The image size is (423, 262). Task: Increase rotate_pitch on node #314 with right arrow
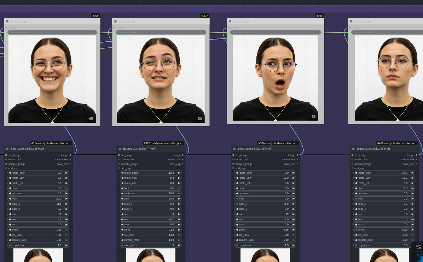click(66, 173)
